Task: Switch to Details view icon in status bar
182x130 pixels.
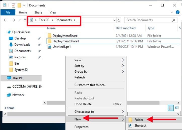Action: click(171, 108)
